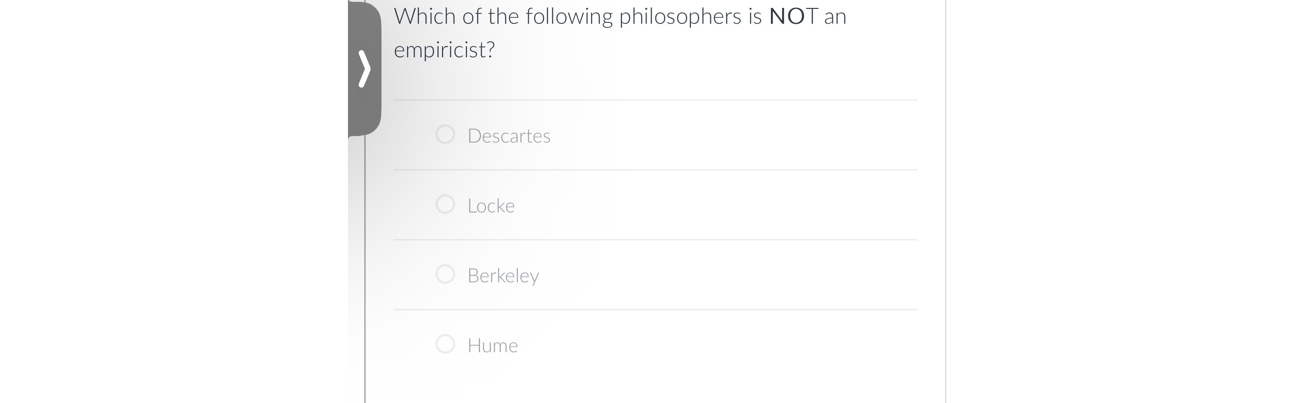1294x403 pixels.
Task: Click the word "empiricist?" in the question
Action: [444, 50]
